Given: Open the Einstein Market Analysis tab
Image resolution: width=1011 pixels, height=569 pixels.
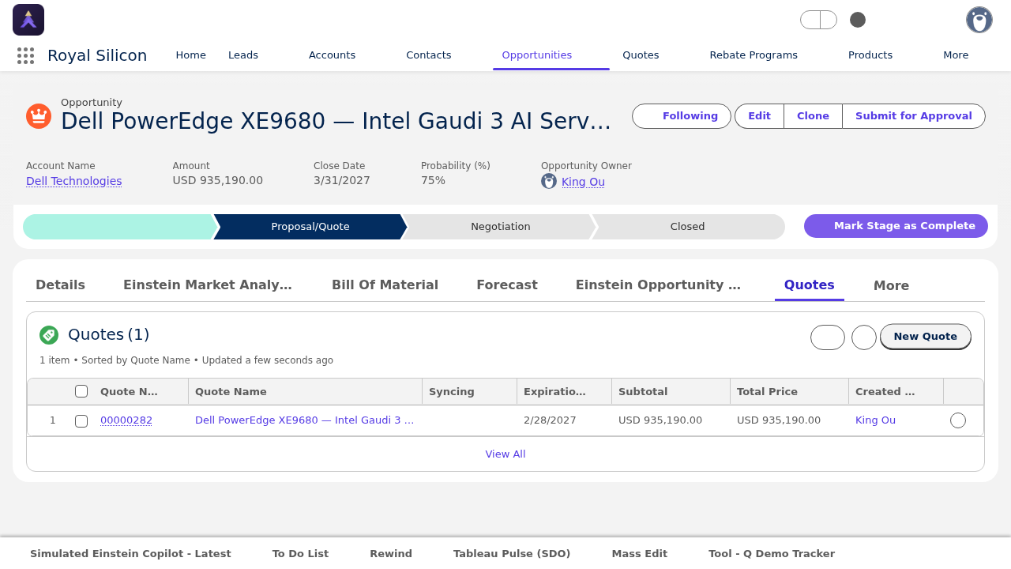Looking at the screenshot, I should [x=208, y=285].
